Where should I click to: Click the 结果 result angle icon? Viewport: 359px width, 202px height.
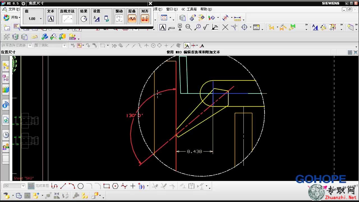[84, 19]
